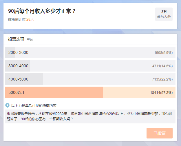Screen dimensions: 181x146
Task: Click the 1908(5.9%) vote count
Action: (x=163, y=53)
